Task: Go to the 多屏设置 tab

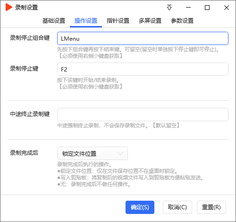Action: coord(150,21)
